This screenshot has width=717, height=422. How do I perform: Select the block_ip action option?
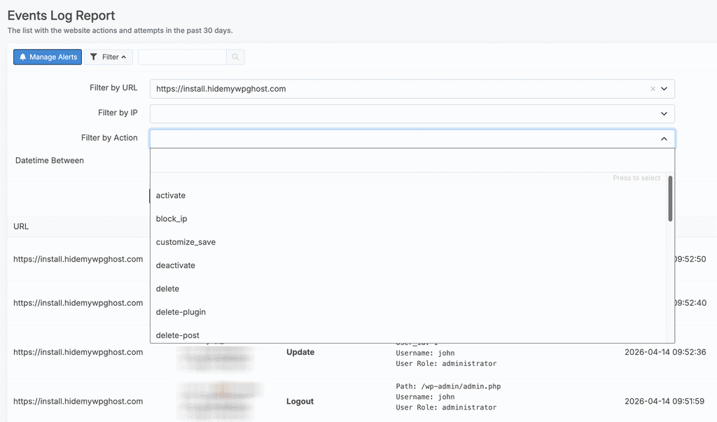[408, 218]
